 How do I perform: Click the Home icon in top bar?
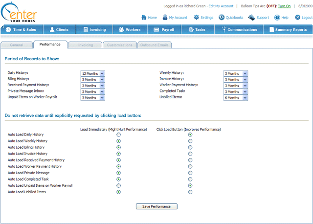(x=143, y=18)
